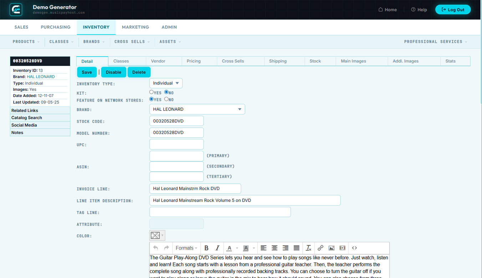482x278 pixels.
Task: Justify the description text
Action: click(x=296, y=248)
